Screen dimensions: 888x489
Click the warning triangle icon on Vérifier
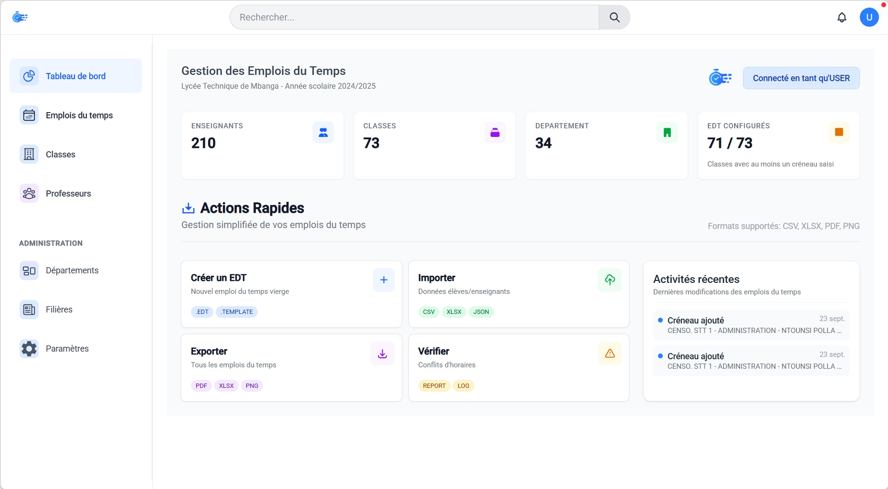[x=610, y=354]
